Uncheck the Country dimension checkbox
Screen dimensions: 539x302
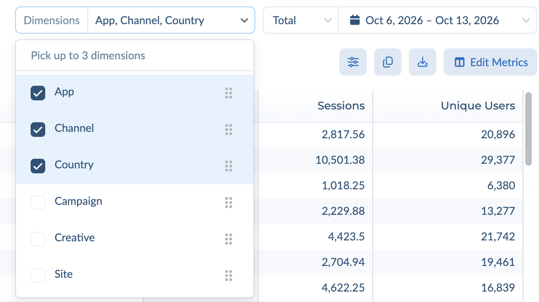[x=38, y=166]
